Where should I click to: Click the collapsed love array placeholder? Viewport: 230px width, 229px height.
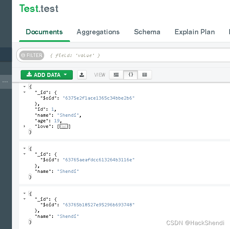[64, 126]
